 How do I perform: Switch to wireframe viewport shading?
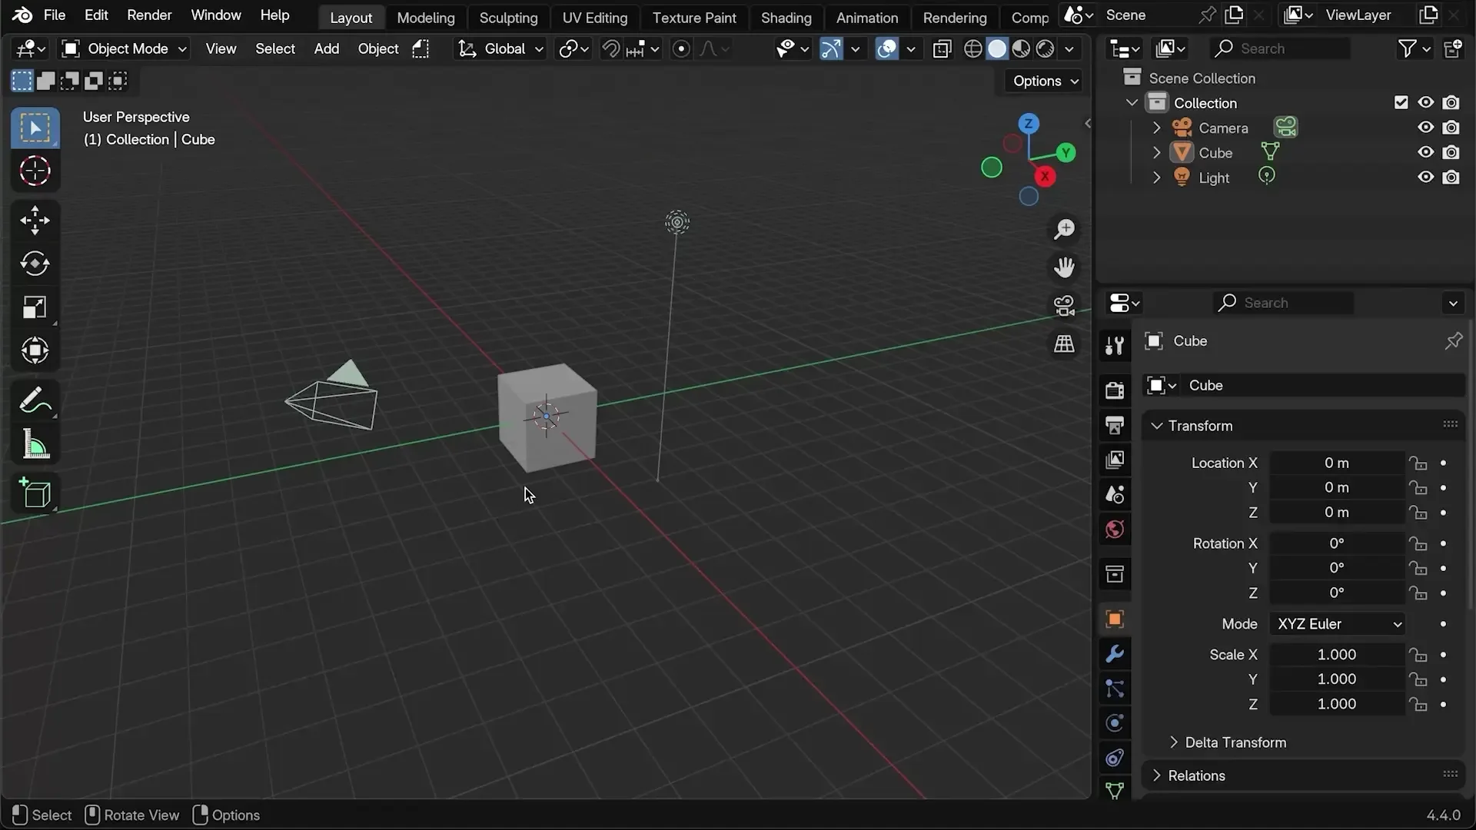point(973,49)
